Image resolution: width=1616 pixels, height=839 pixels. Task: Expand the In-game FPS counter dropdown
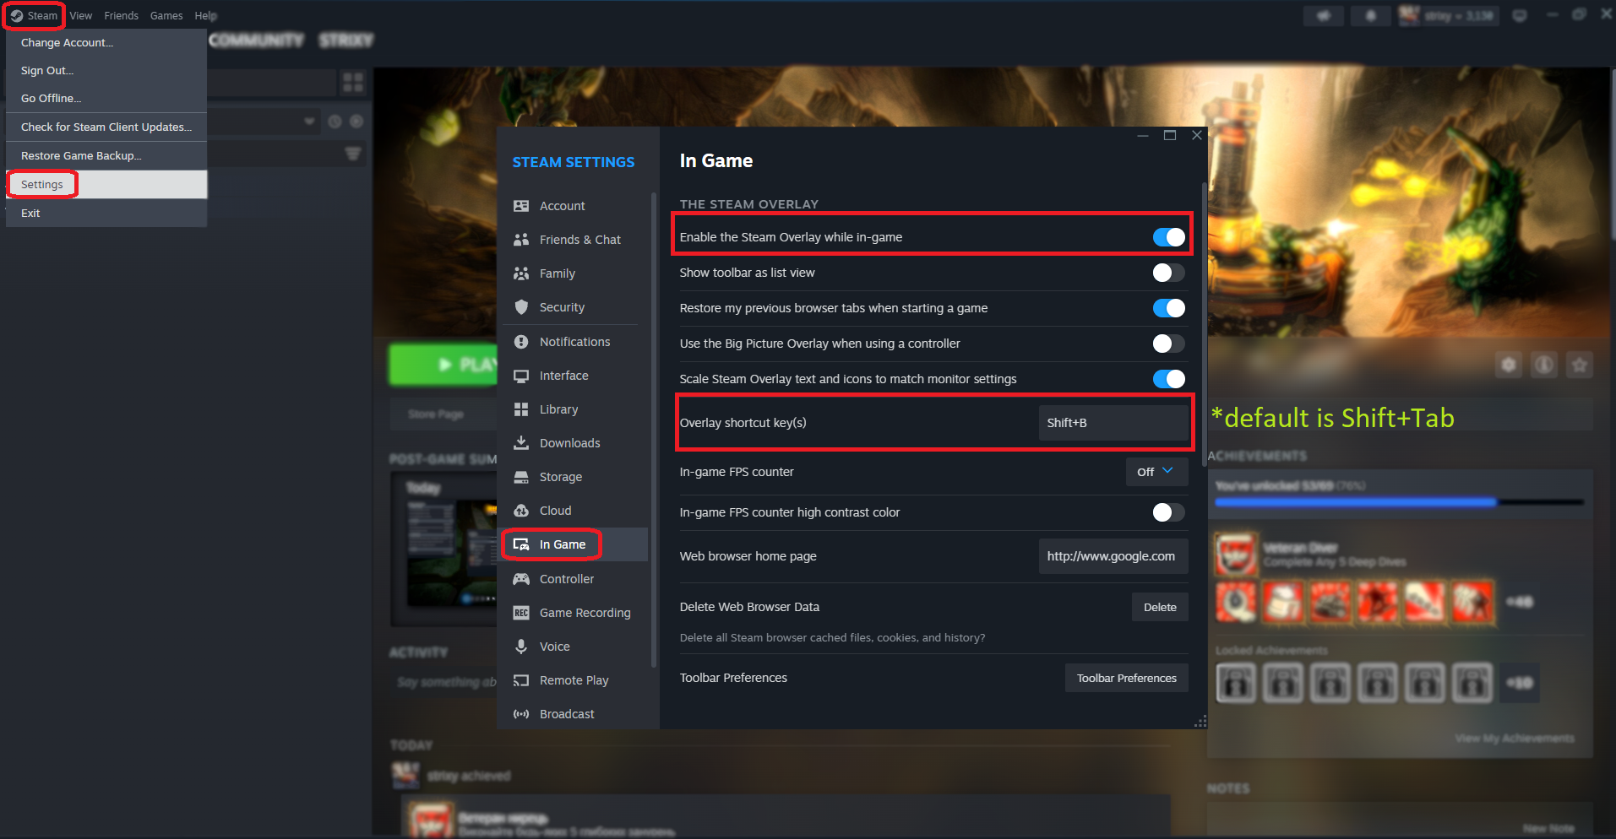tap(1156, 472)
